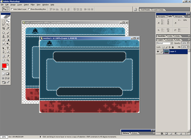191x139 pixels.
Task: Toggle Lock position
Action: pos(169,47)
